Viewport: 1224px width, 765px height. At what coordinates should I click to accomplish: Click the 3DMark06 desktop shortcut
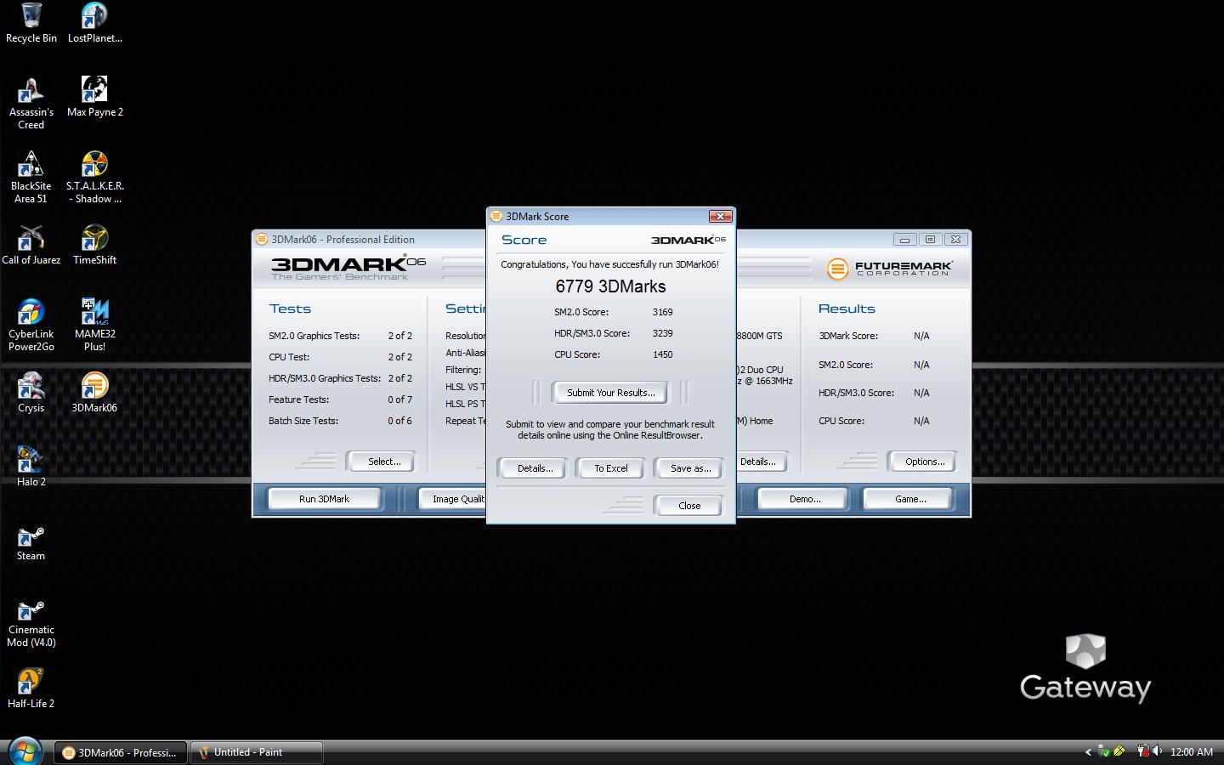click(94, 393)
